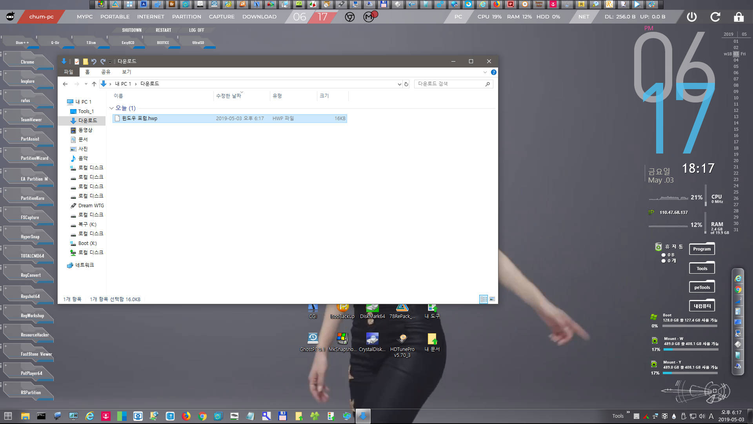Click the volume speaker icon in system tray
Image resolution: width=753 pixels, height=424 pixels.
pos(702,416)
